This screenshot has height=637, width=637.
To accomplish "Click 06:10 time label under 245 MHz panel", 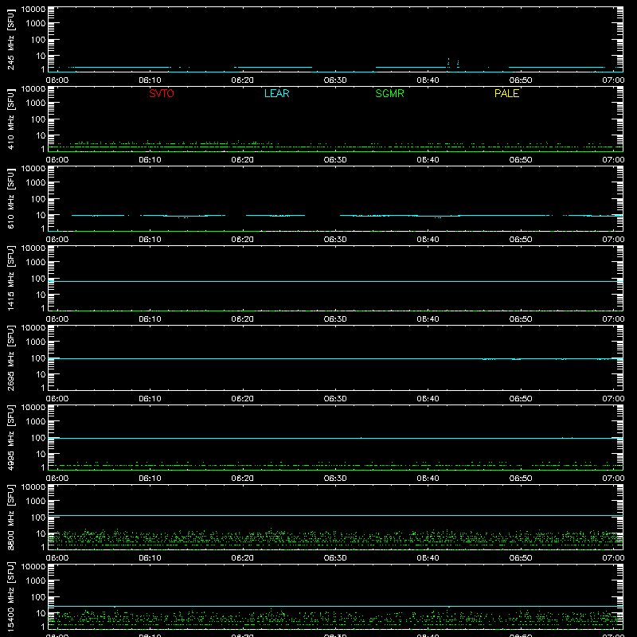I will click(x=150, y=80).
